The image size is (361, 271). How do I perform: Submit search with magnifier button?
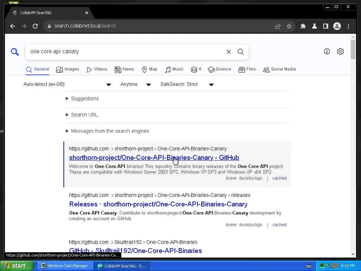click(x=240, y=52)
